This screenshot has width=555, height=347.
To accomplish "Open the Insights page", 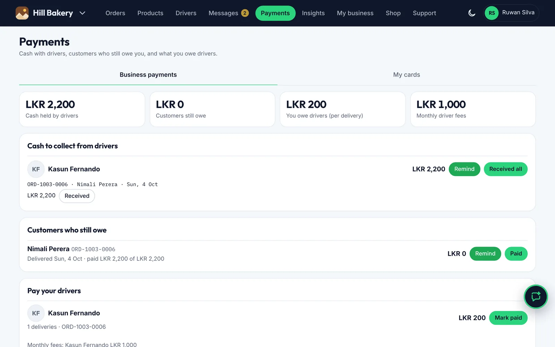I will click(x=313, y=13).
